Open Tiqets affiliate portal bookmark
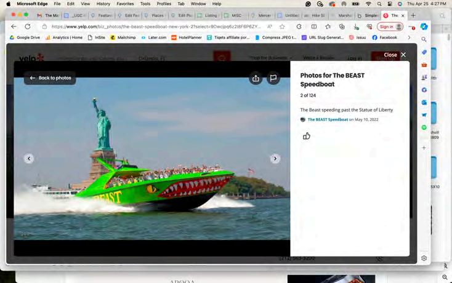 tap(228, 38)
